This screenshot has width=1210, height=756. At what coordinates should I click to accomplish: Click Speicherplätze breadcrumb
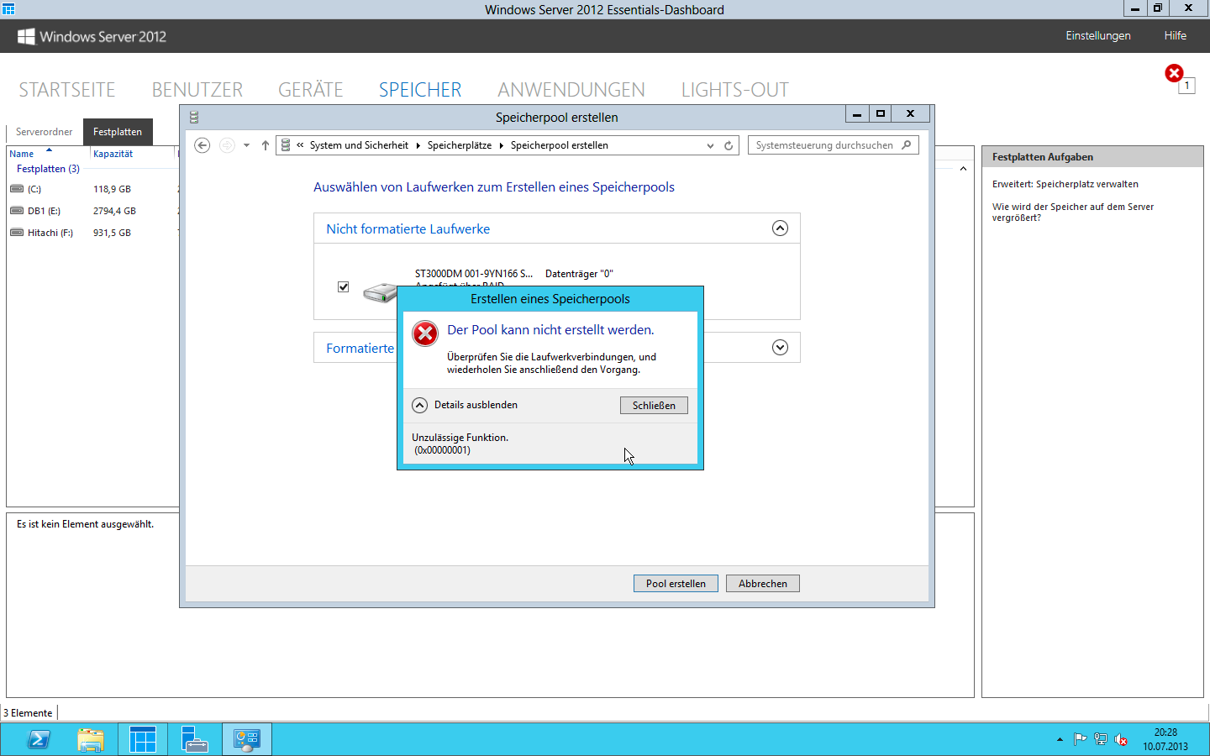pos(460,145)
